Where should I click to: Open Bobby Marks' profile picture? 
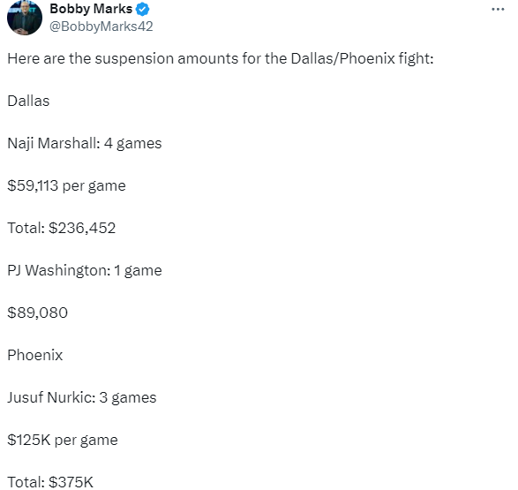click(25, 18)
